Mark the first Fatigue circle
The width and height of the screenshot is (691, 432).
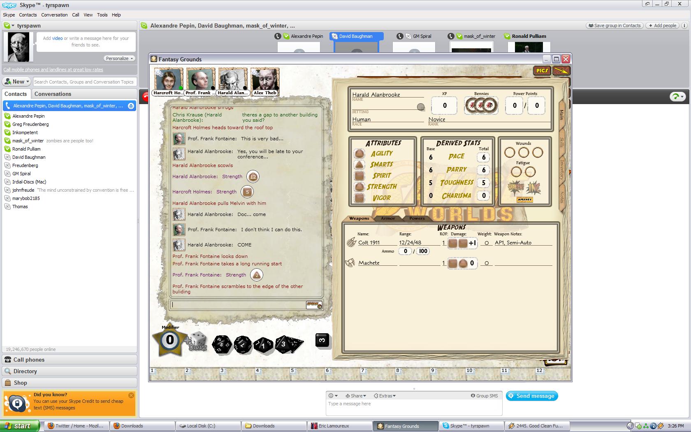click(x=517, y=172)
